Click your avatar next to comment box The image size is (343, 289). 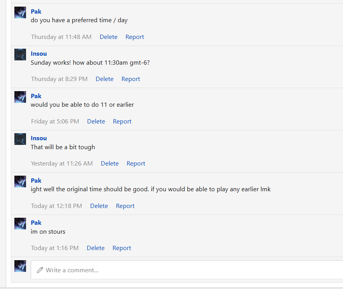(x=20, y=266)
